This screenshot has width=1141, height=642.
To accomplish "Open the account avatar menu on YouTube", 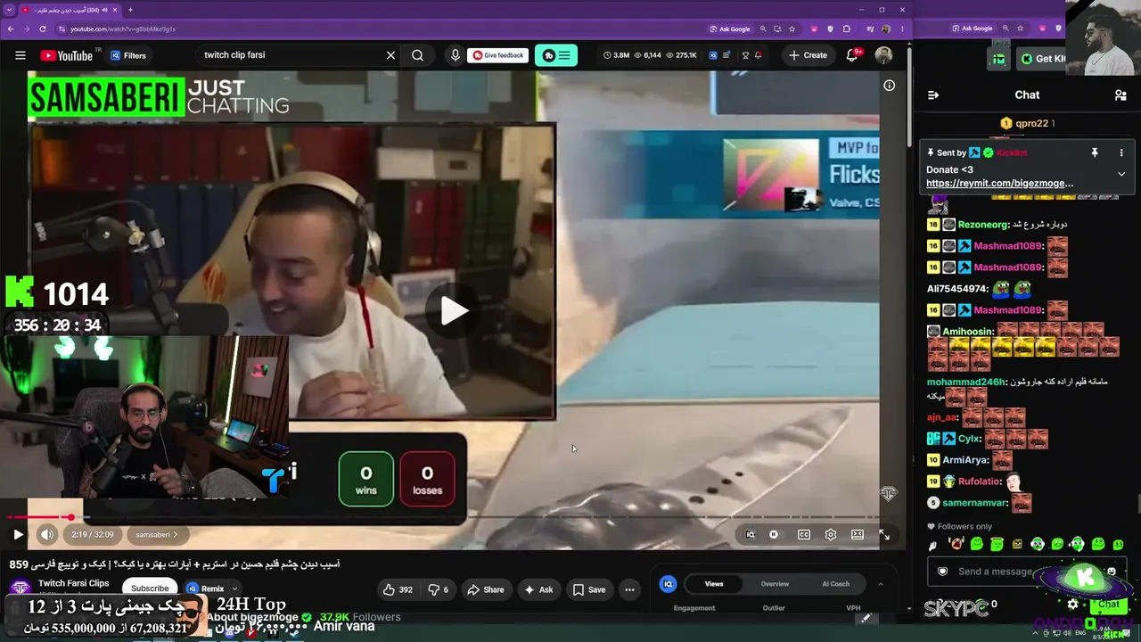I will click(883, 55).
